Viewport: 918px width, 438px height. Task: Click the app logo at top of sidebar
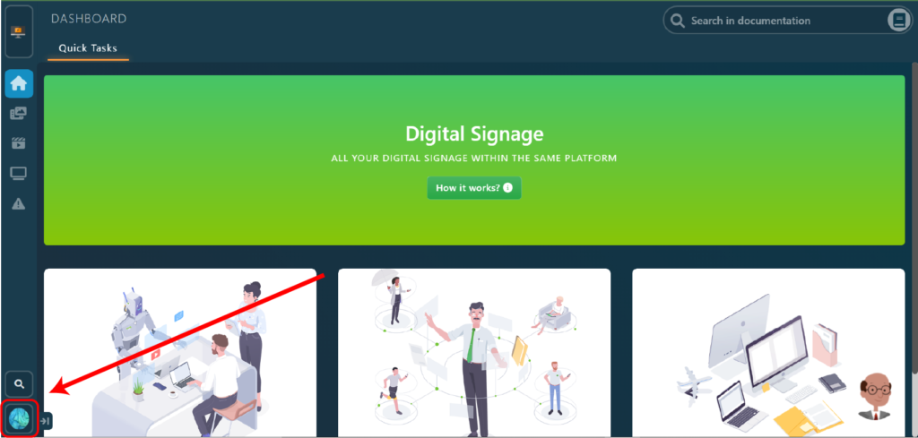[19, 32]
